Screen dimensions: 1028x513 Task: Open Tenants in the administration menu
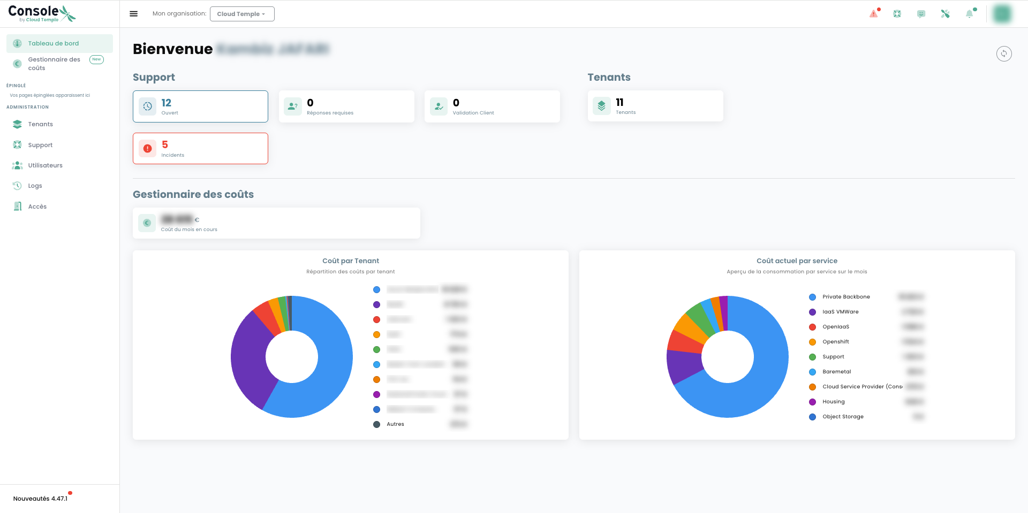click(40, 124)
